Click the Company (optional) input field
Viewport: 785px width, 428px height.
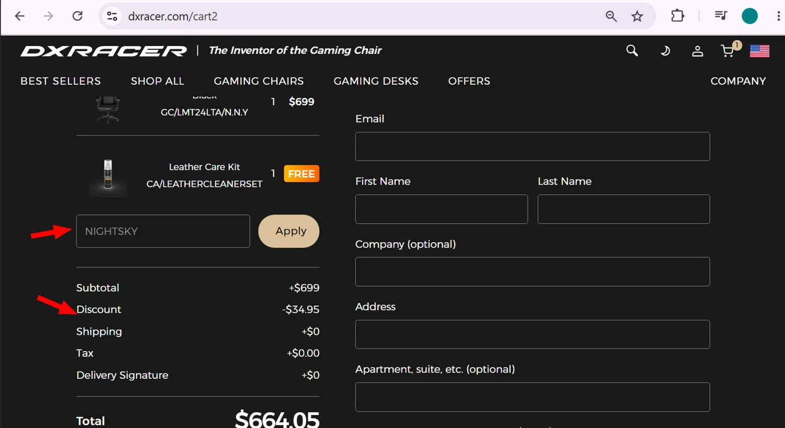point(532,272)
